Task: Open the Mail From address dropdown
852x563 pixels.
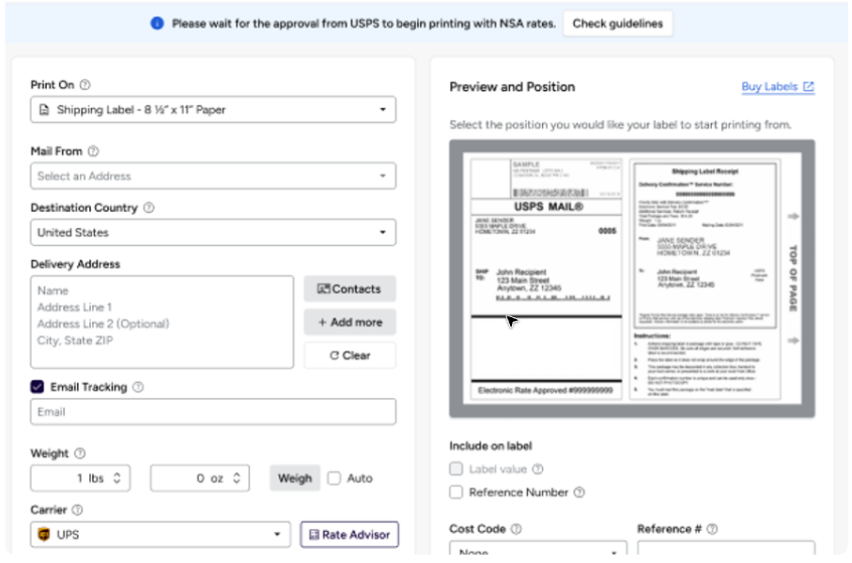Action: 211,175
